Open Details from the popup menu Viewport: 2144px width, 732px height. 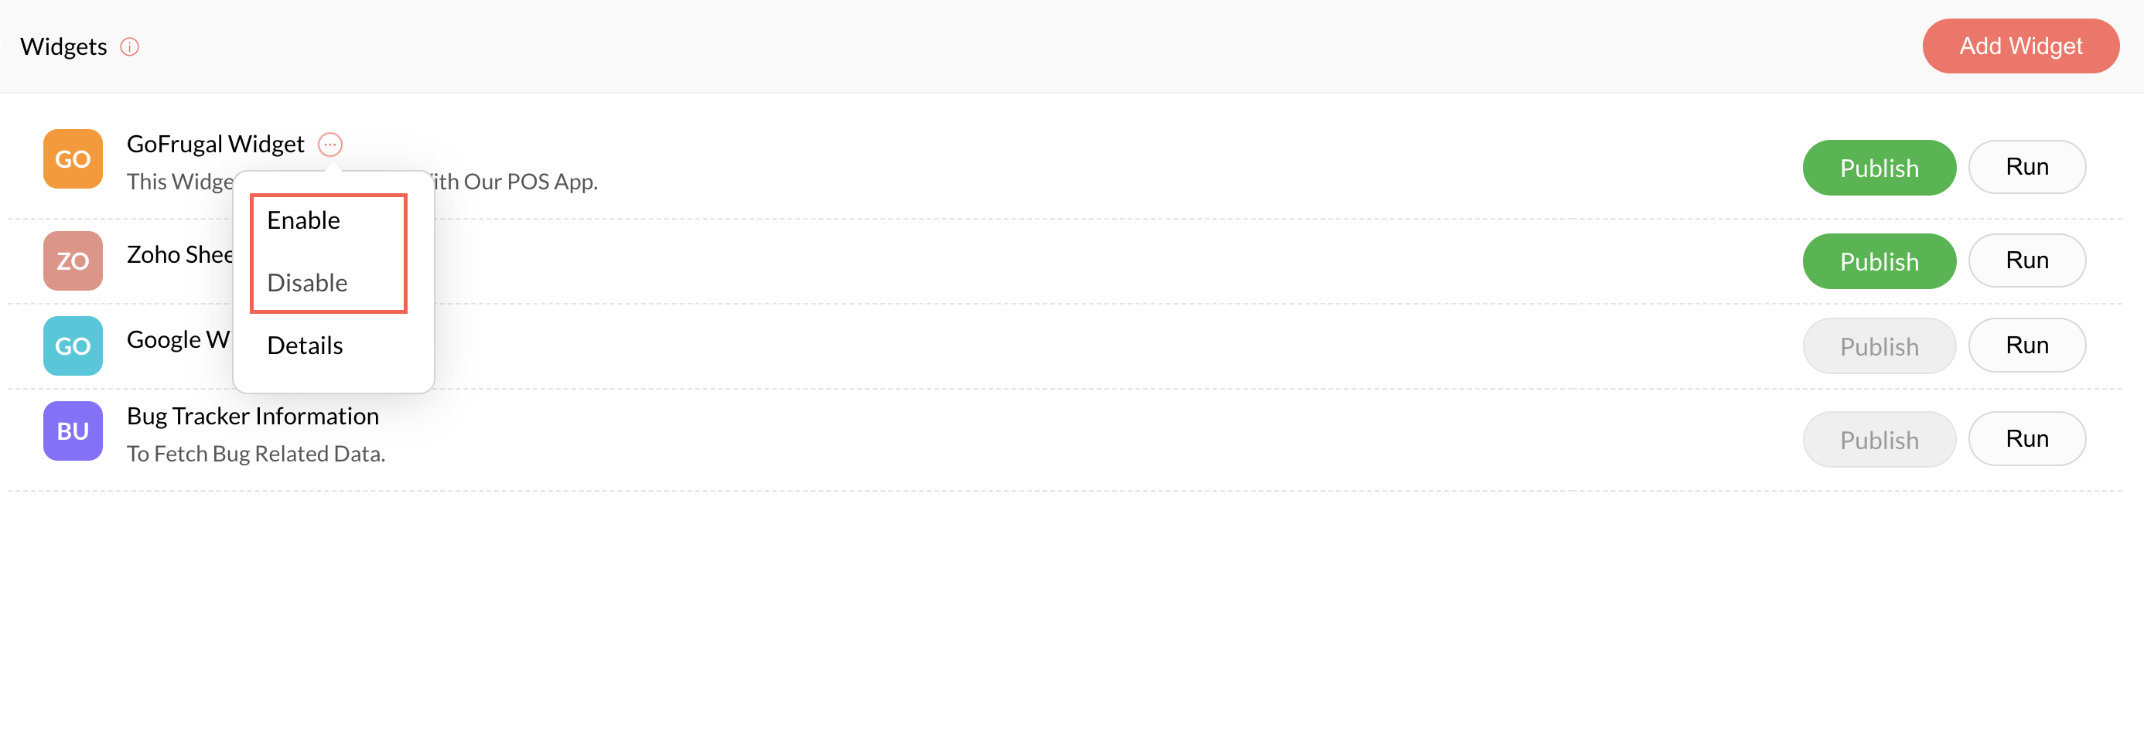coord(305,346)
